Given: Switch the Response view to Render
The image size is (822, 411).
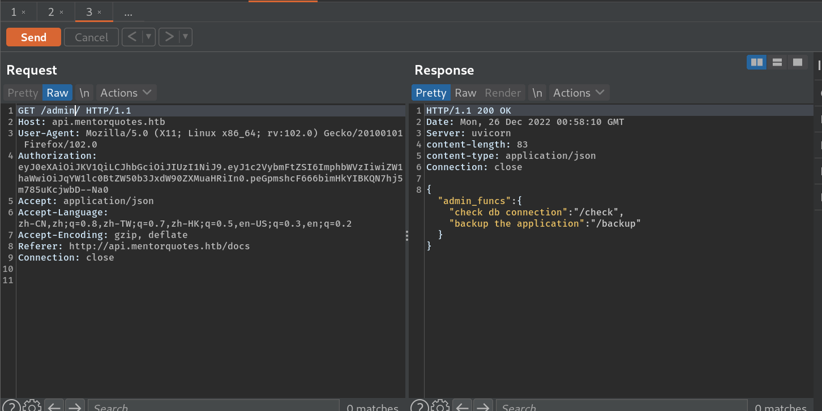Looking at the screenshot, I should (503, 93).
